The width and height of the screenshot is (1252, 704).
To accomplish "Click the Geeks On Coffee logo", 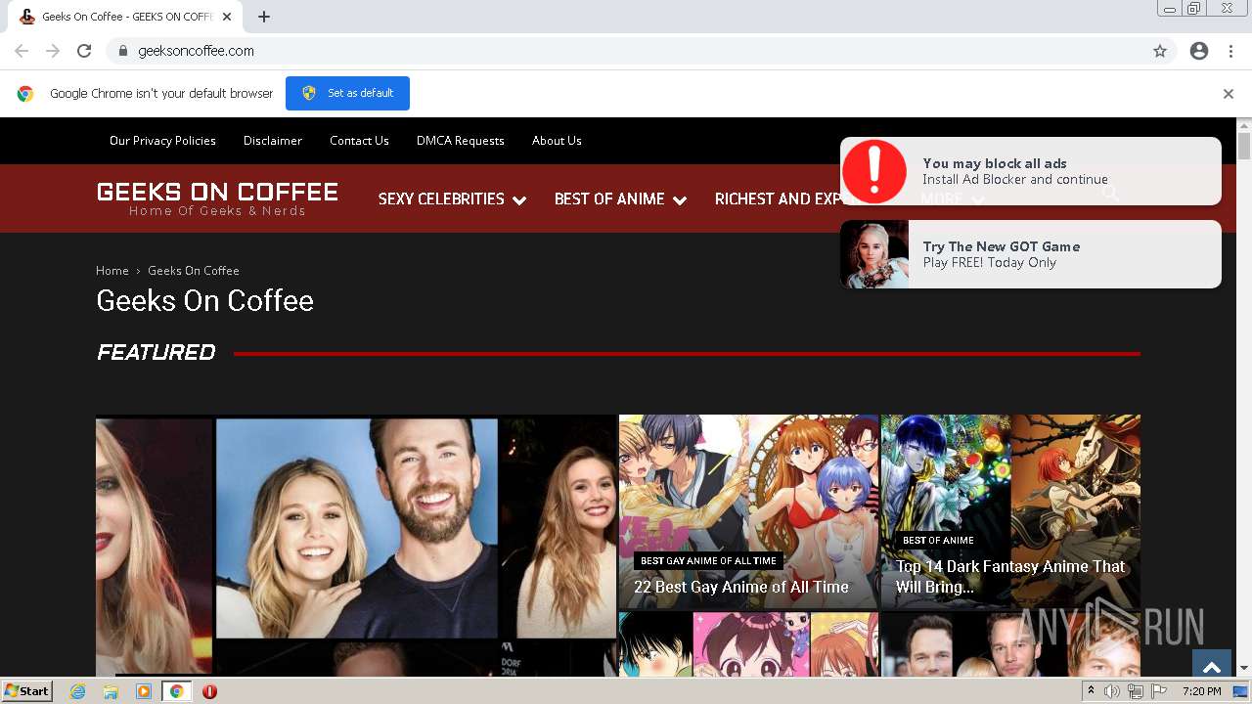I will [217, 198].
